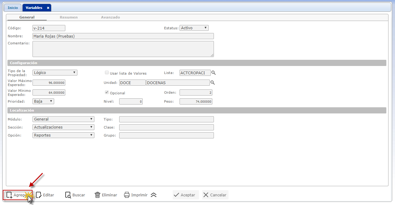Click the Agregar (add new) icon
The height and width of the screenshot is (205, 395).
tap(9, 195)
